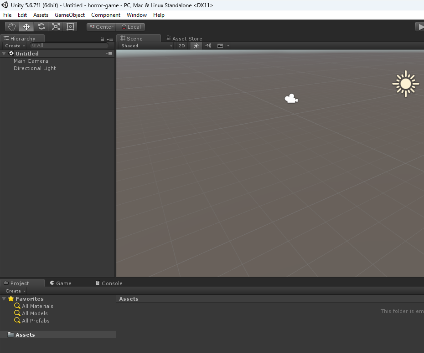This screenshot has width=424, height=353.
Task: Open the Assets menu
Action: coord(41,15)
